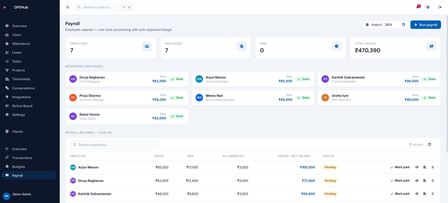Go to Timesheets
This screenshot has width=448, height=203.
[x=29, y=79]
